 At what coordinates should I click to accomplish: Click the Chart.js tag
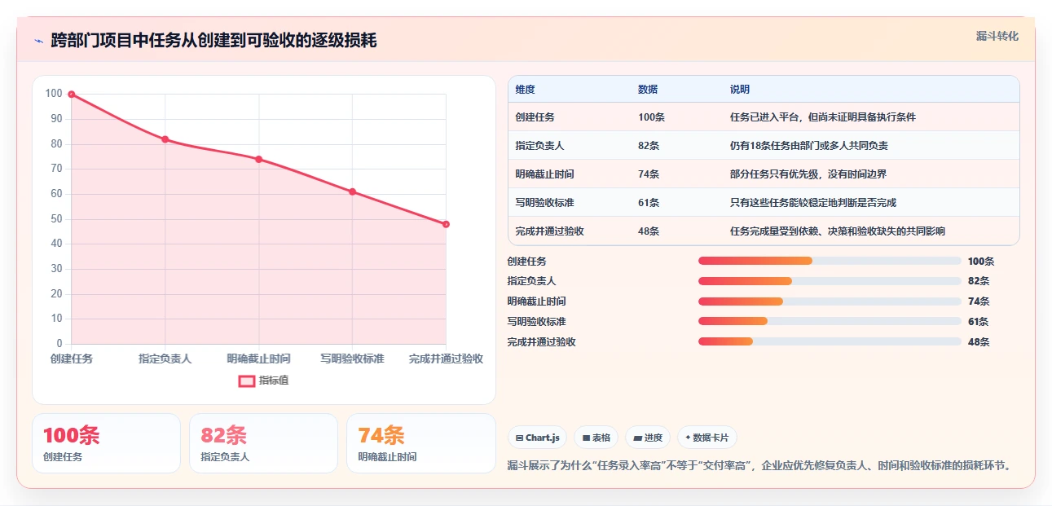[x=538, y=438]
